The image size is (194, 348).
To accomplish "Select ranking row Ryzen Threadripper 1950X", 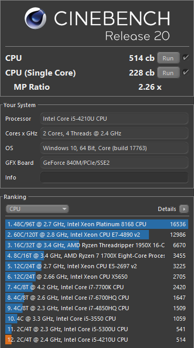I will (x=97, y=245).
